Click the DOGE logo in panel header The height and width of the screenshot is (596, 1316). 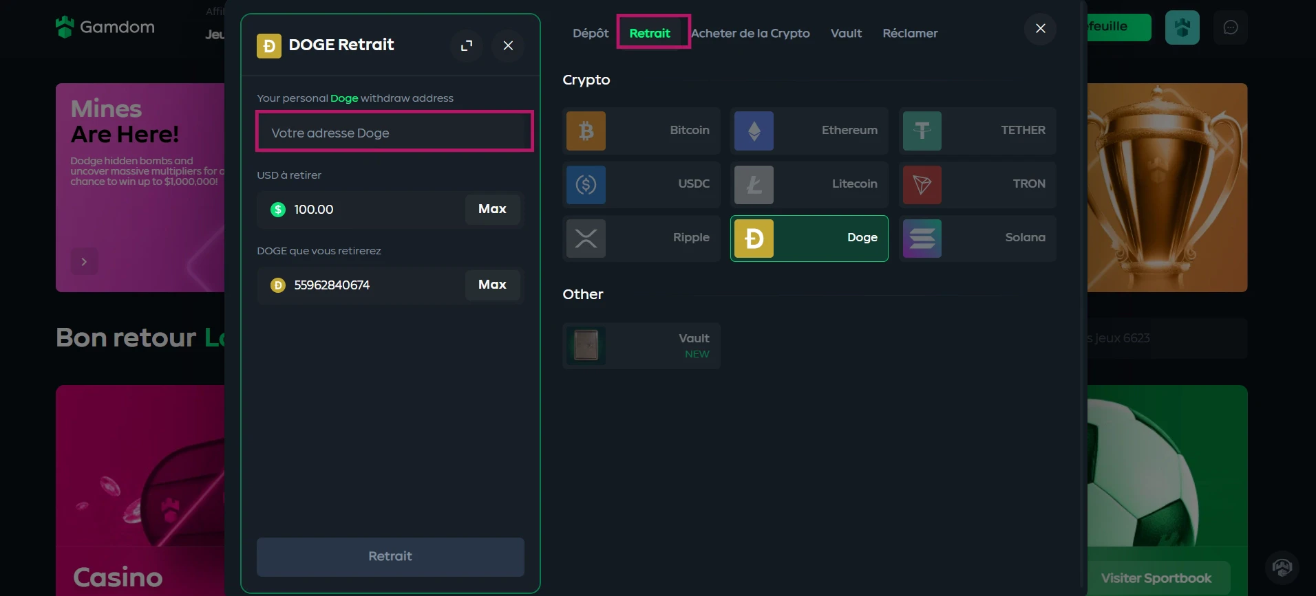pos(269,46)
